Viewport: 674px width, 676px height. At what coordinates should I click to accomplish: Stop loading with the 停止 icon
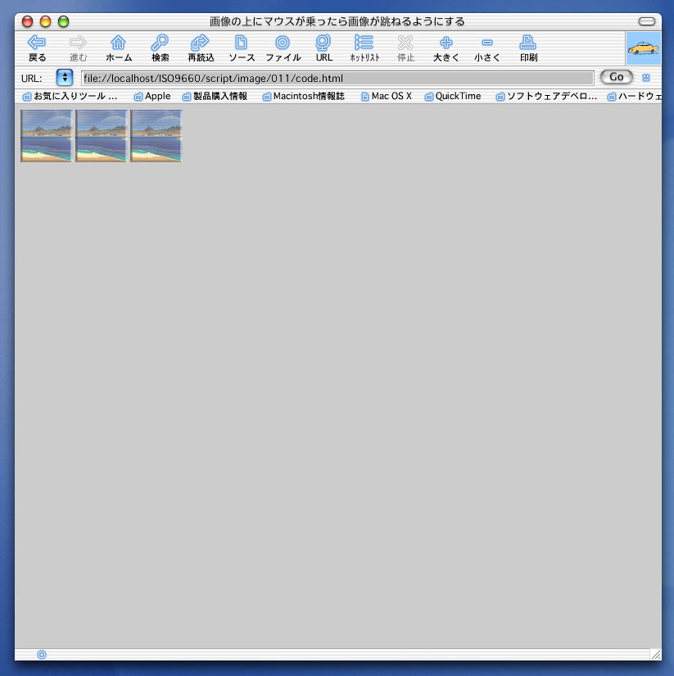(x=405, y=48)
